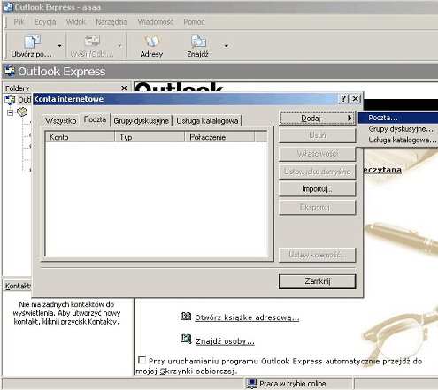Sort accounts by the Połączenie column header
Viewport: 438px width, 390px height.
(x=219, y=137)
